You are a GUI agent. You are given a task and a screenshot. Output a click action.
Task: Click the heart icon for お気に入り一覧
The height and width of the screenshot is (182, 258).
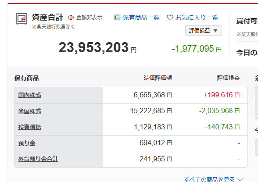[170, 18]
